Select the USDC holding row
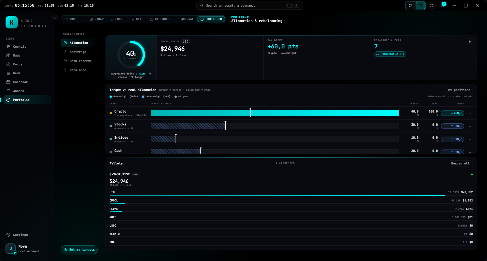The width and height of the screenshot is (487, 261). [x=291, y=227]
